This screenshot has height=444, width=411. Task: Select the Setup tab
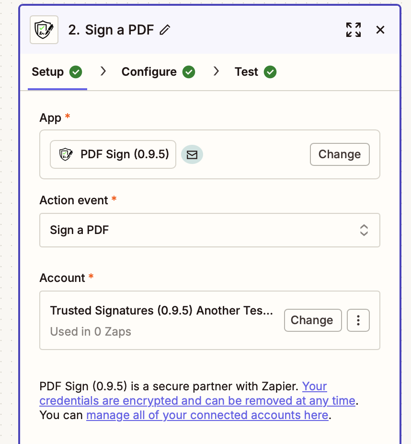coord(47,72)
